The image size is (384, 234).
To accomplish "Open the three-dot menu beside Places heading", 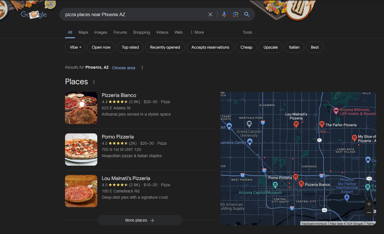I will (x=94, y=82).
